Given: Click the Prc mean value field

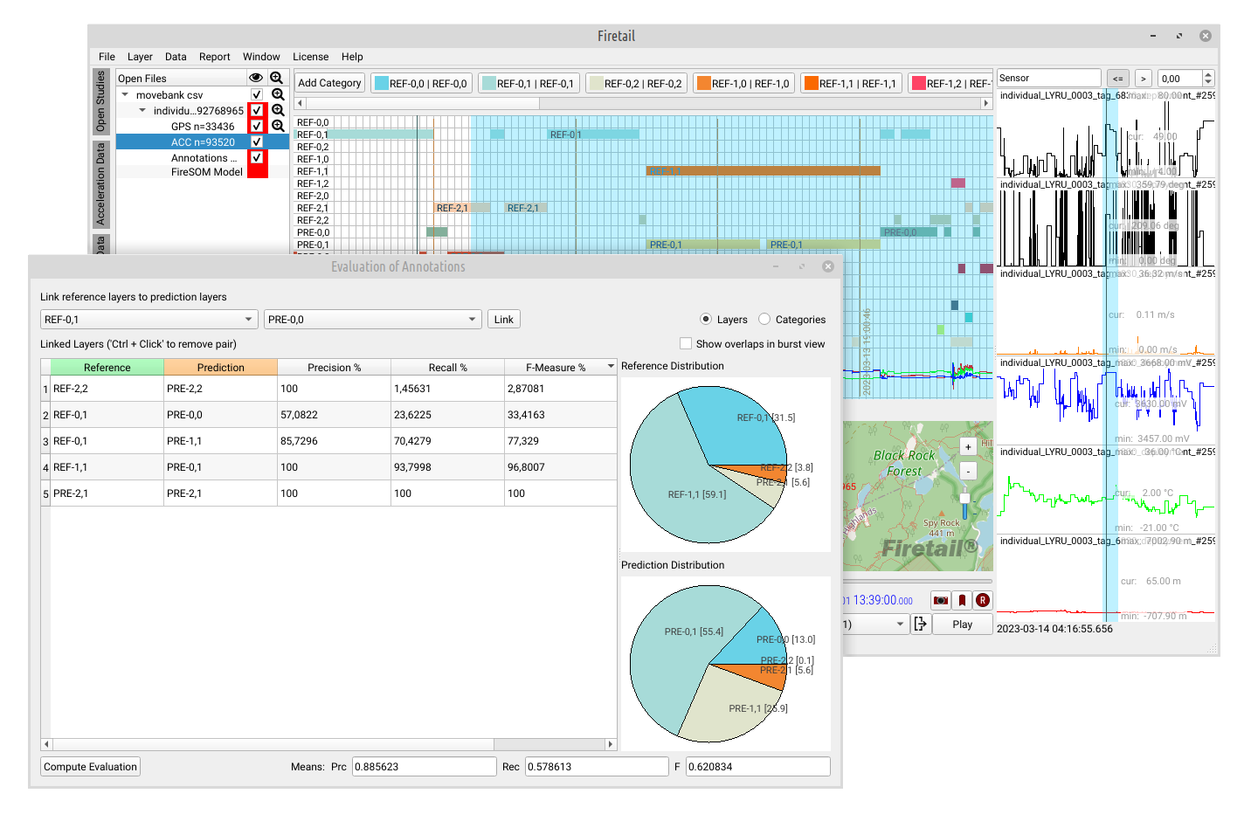Looking at the screenshot, I should (x=424, y=767).
